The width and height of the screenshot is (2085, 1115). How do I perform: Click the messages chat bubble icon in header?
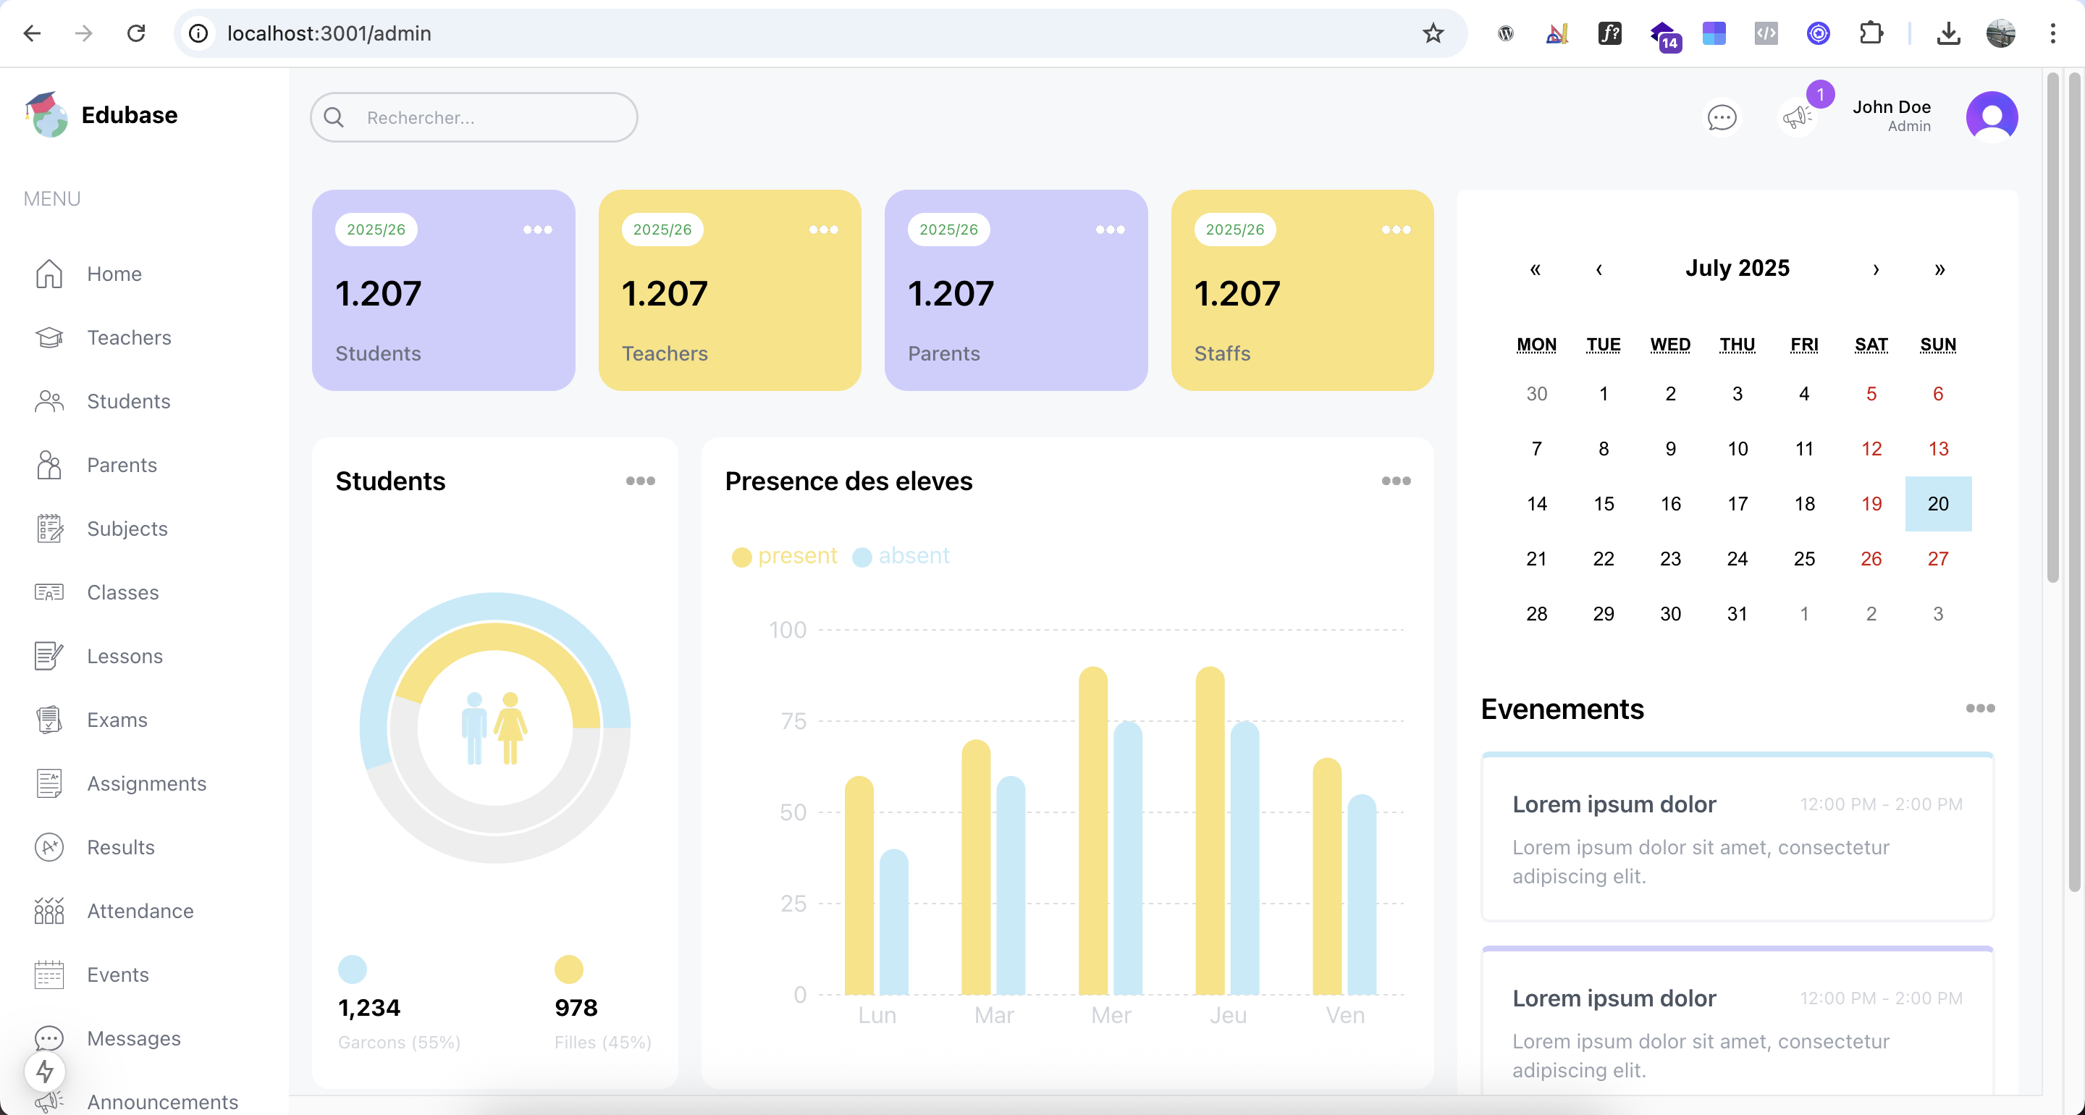point(1721,117)
